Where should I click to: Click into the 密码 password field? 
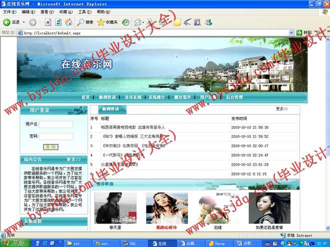click(x=56, y=136)
